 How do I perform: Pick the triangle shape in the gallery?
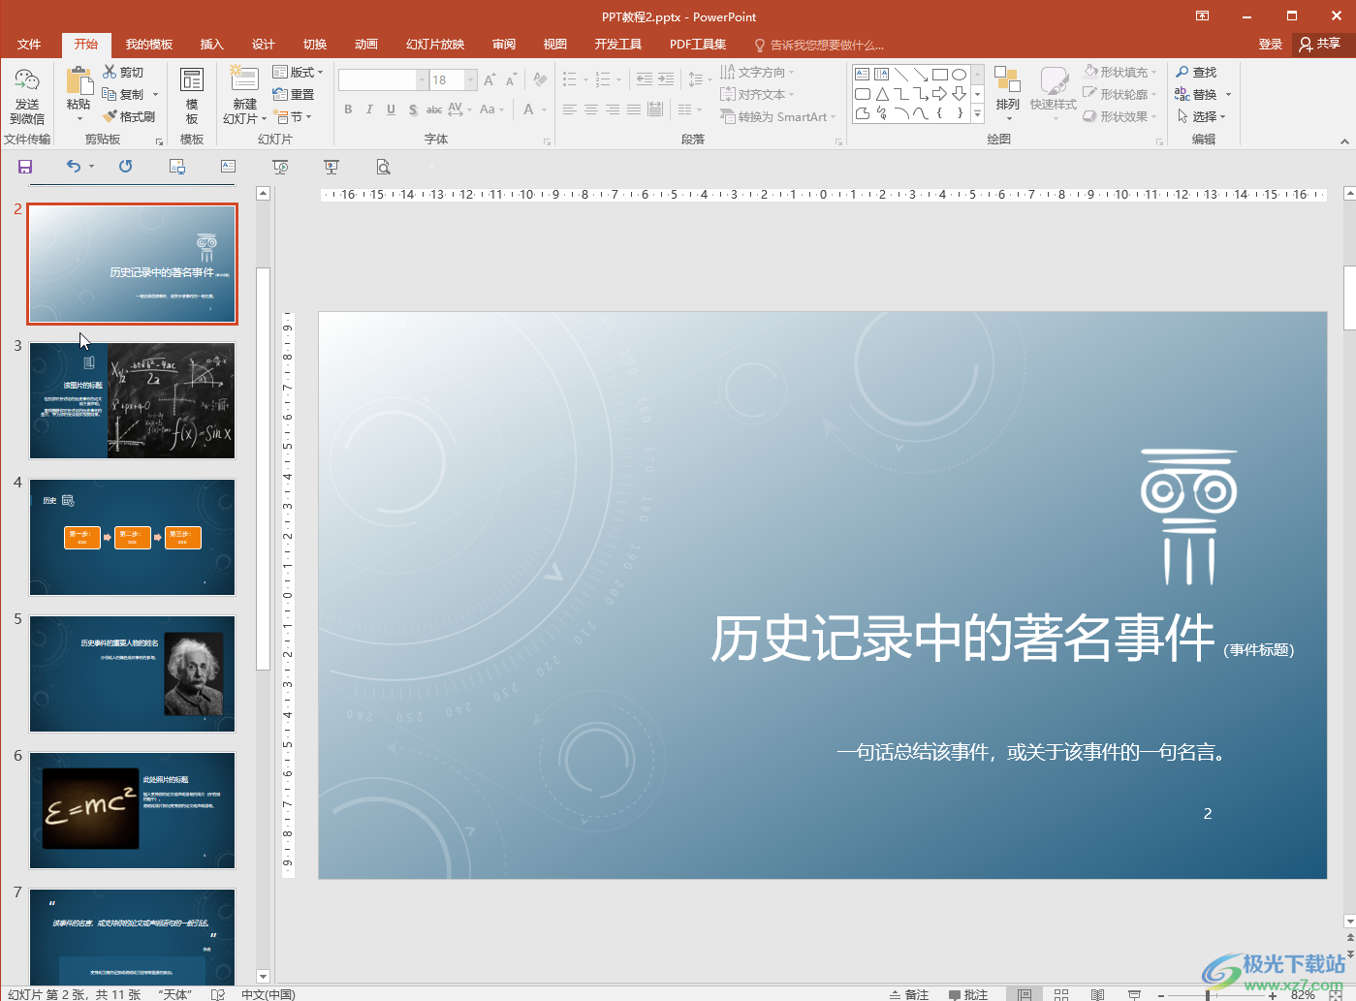point(882,94)
